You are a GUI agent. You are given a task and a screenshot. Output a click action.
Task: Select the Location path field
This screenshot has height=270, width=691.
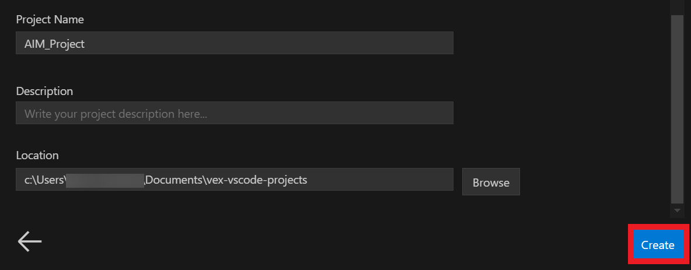(x=234, y=180)
